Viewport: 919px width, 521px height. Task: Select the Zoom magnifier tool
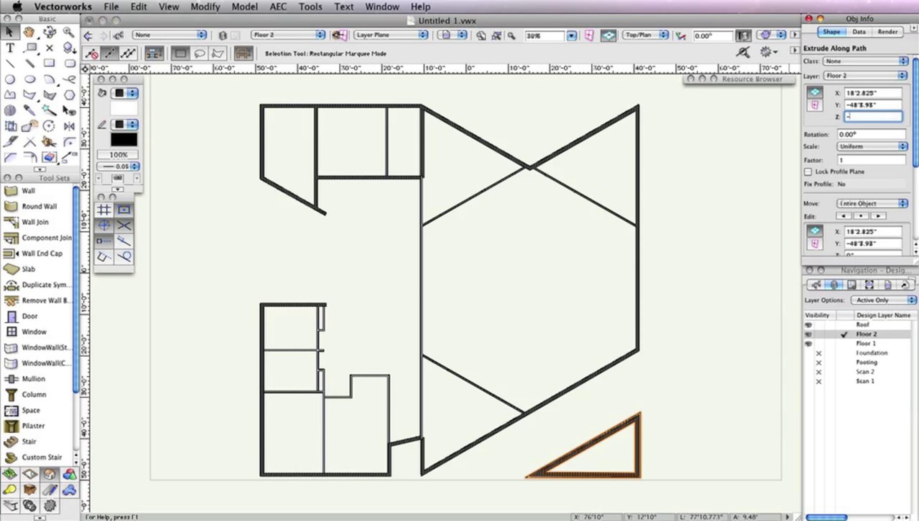(69, 33)
